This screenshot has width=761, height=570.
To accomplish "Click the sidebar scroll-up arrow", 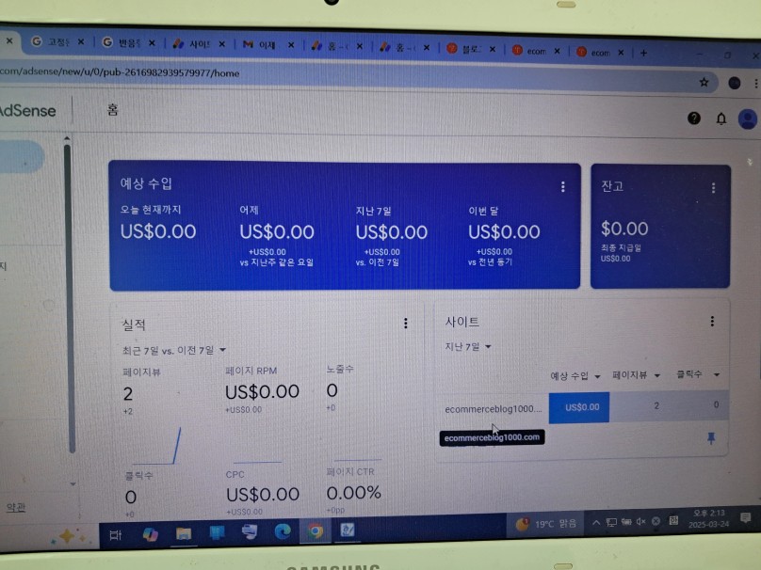I will tap(67, 138).
